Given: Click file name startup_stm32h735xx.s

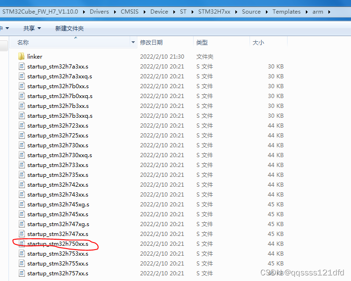Looking at the screenshot, I should 58,175.
